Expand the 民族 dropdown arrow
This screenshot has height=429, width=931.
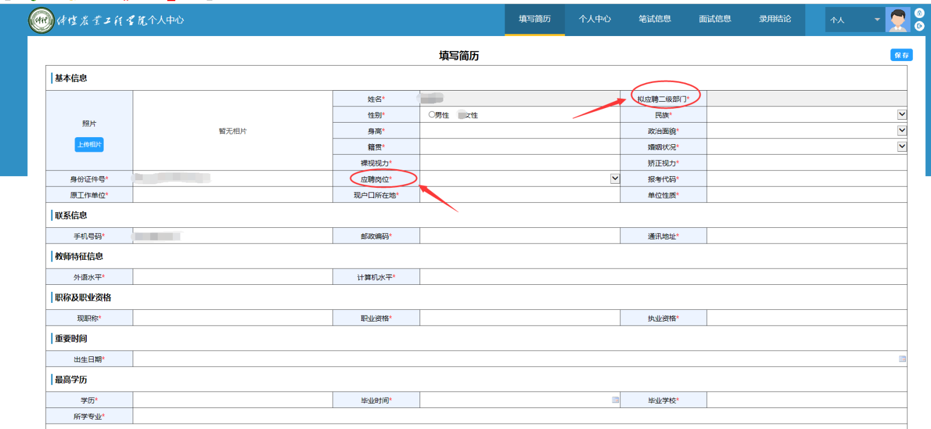tap(902, 115)
